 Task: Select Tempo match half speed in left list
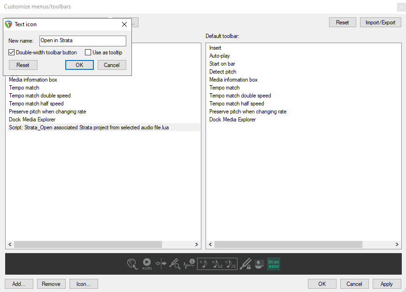36,104
